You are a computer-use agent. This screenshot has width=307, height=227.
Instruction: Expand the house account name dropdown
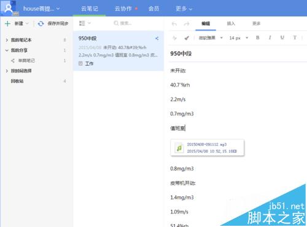tap(42, 9)
